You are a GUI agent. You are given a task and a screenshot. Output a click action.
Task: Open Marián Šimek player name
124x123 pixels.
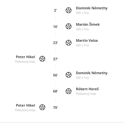88,24
